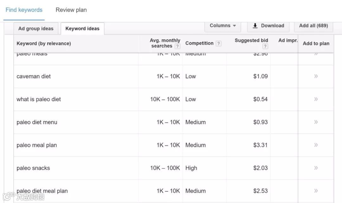Click add arrow for caveman diet
The width and height of the screenshot is (342, 203).
(x=316, y=76)
